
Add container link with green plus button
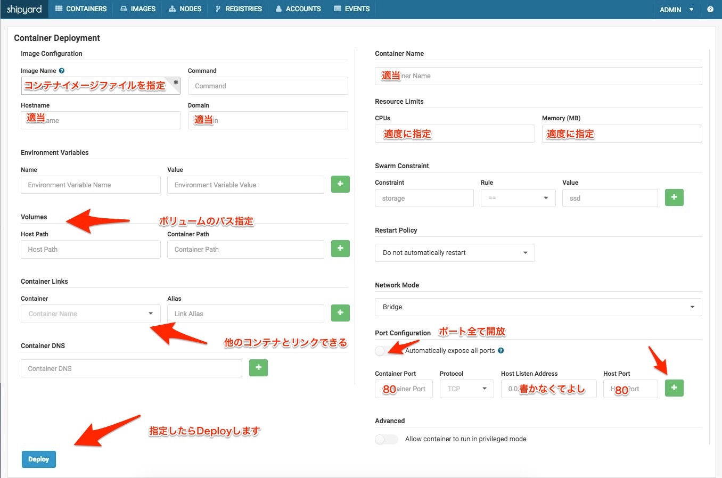point(340,313)
